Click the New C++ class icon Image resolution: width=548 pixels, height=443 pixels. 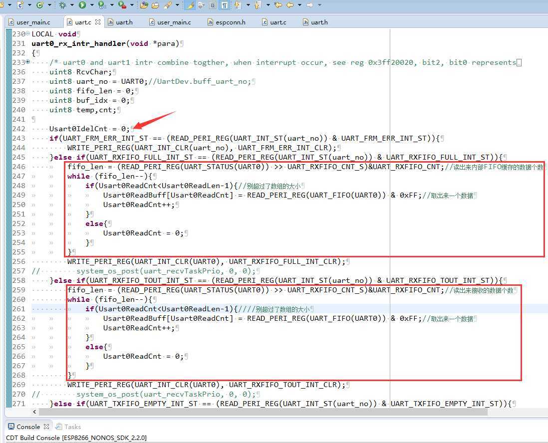click(40, 5)
